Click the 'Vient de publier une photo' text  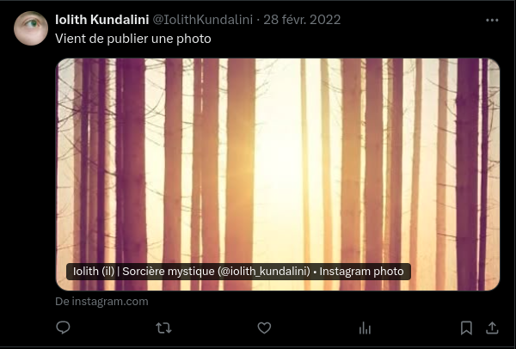coord(133,39)
